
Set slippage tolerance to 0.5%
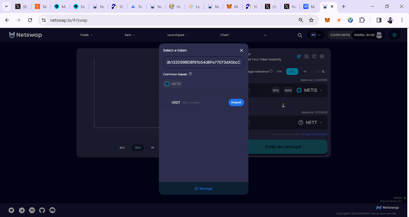click(x=292, y=71)
